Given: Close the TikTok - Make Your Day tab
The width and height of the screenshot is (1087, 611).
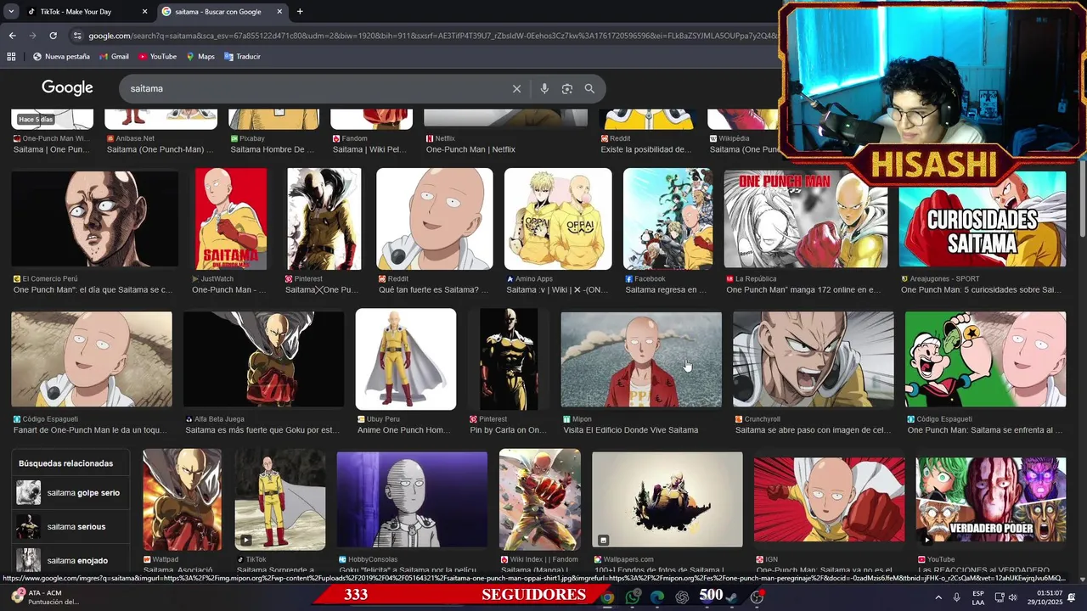Looking at the screenshot, I should [x=144, y=12].
